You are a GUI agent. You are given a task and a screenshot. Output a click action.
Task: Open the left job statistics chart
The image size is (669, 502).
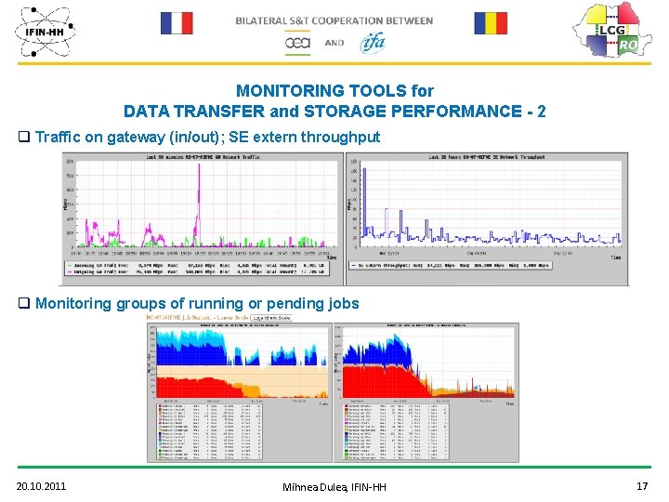coord(240,392)
